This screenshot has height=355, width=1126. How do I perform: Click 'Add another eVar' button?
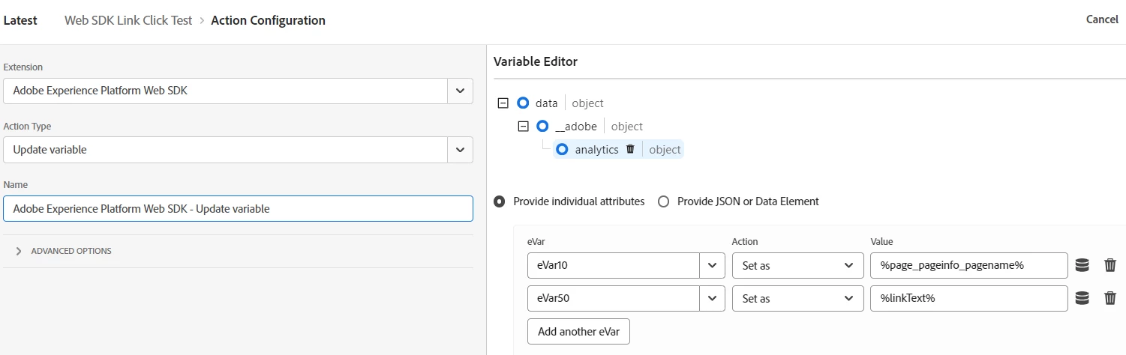[578, 331]
